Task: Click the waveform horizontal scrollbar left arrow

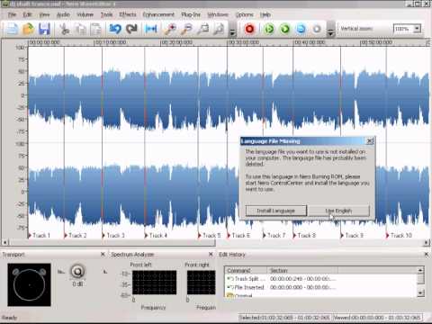Action: (4, 242)
